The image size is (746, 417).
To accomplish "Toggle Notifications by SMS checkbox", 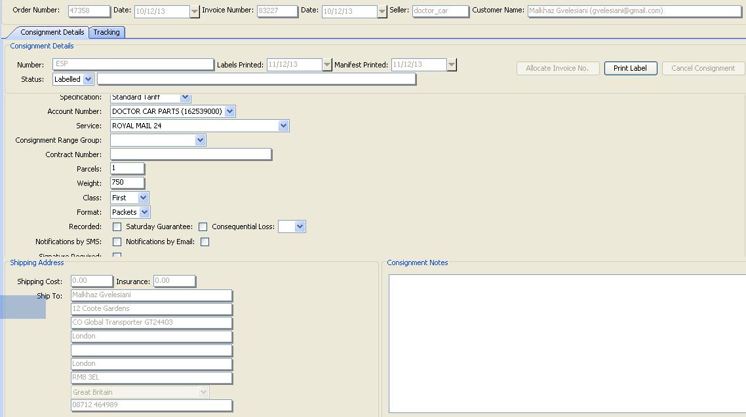I will pos(117,242).
